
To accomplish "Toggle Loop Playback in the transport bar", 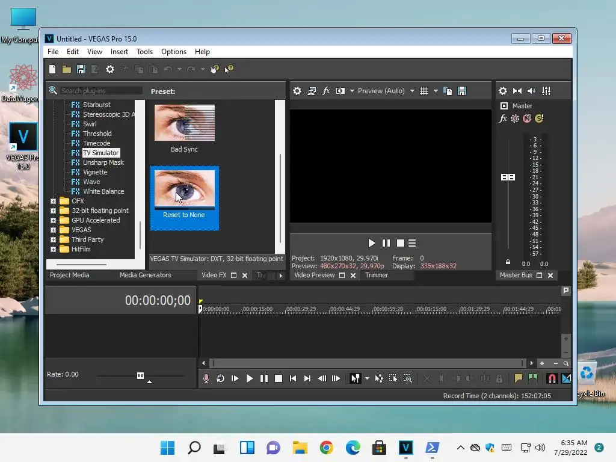I will click(220, 378).
